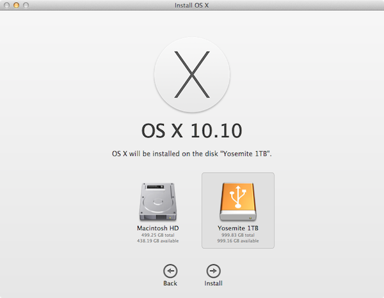Click '499.25 GB total' text

[x=157, y=235]
